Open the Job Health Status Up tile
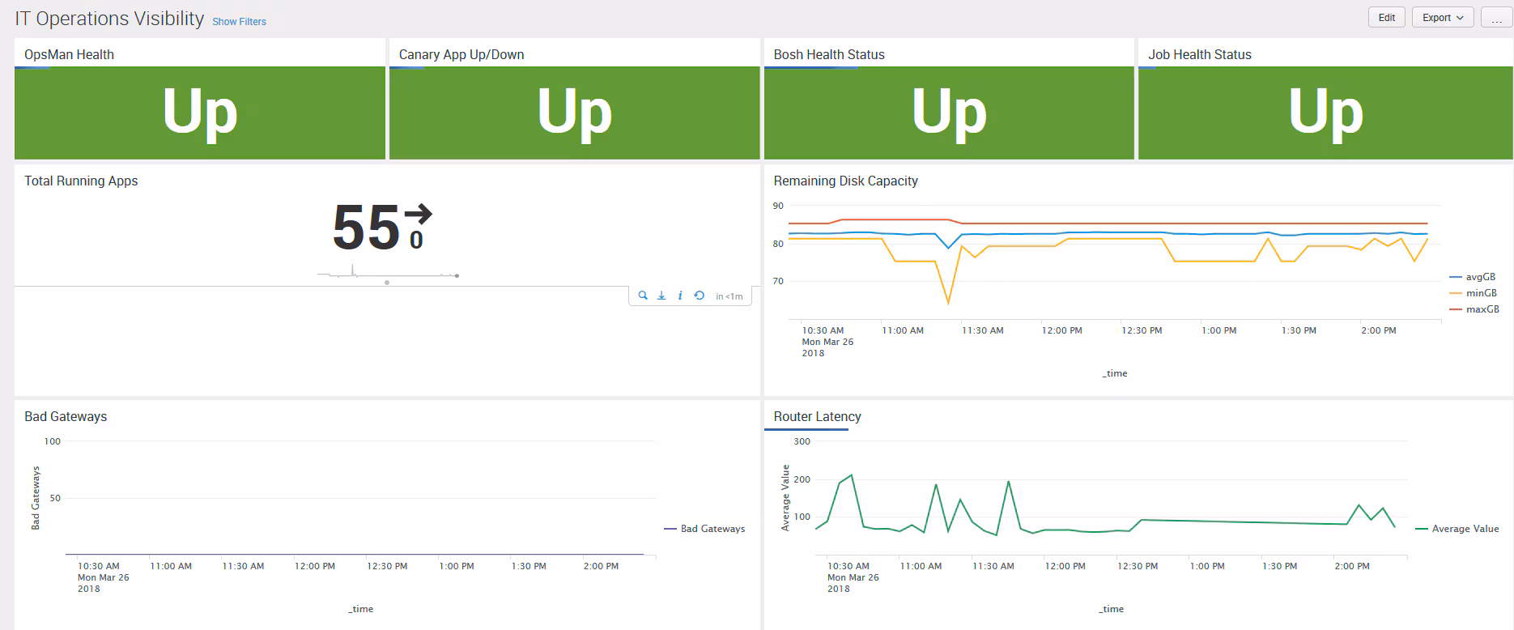The image size is (1514, 630). click(1325, 113)
